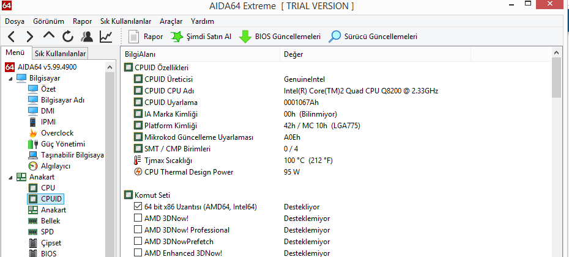The width and height of the screenshot is (569, 257).
Task: Open the Araçlar menu
Action: pyautogui.click(x=171, y=21)
